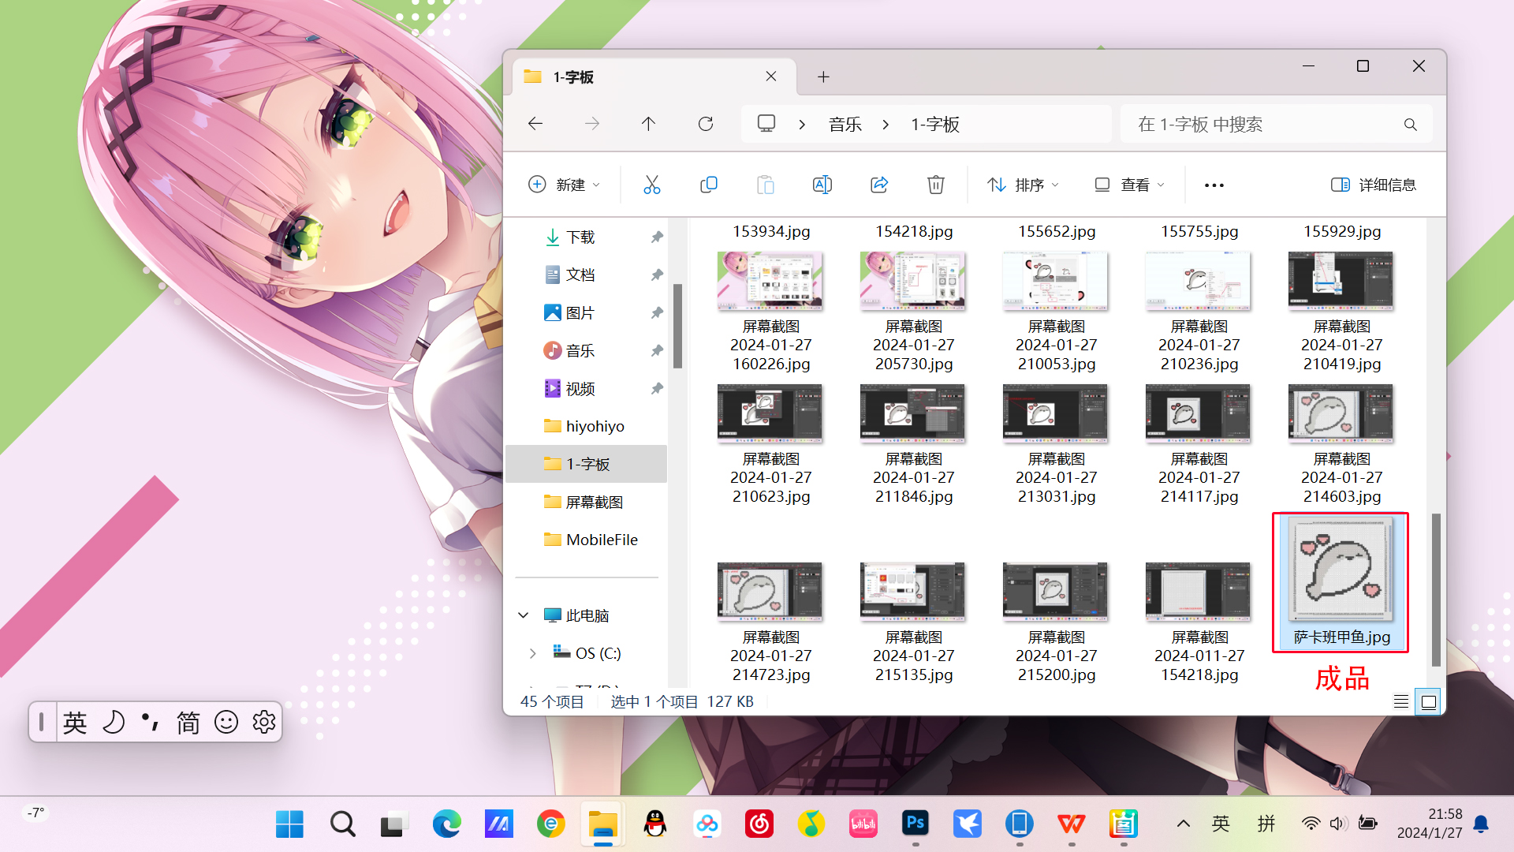Click the vertical scrollbar of file list
The width and height of the screenshot is (1514, 852).
[1436, 590]
